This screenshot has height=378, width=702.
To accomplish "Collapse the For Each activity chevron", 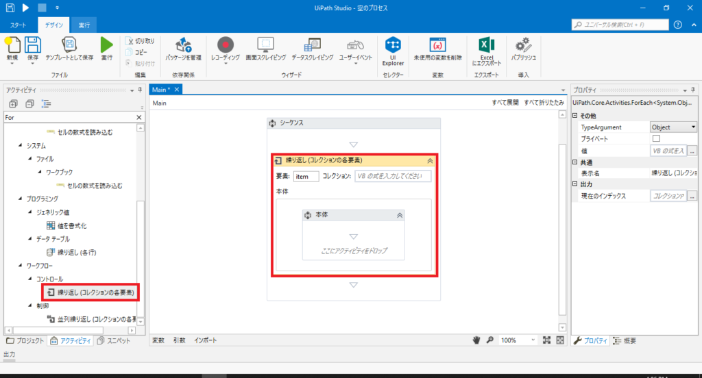I will point(430,161).
